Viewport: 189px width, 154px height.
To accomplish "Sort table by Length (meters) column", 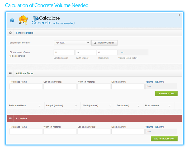I will 76,106.
